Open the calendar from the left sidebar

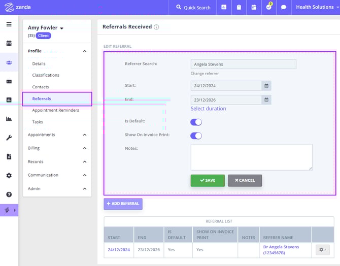9,44
